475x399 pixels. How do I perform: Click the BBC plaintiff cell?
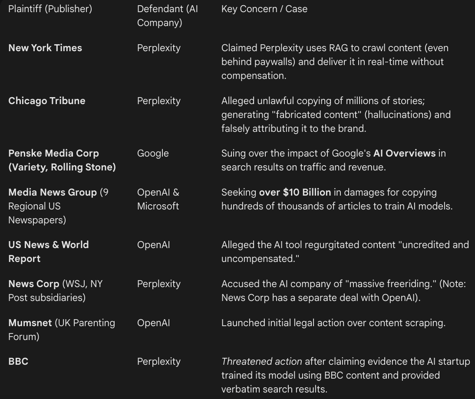[18, 362]
